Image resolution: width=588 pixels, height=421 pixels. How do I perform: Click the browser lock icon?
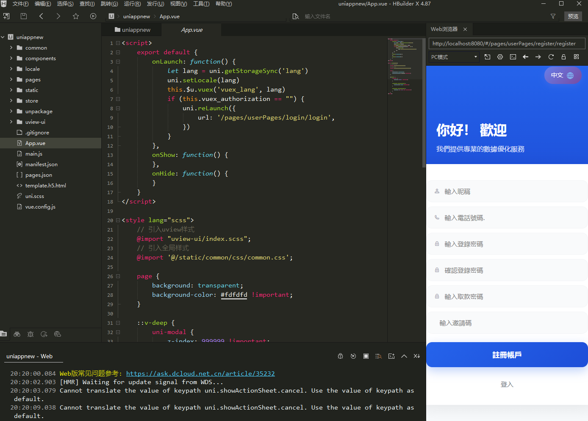[x=563, y=57]
